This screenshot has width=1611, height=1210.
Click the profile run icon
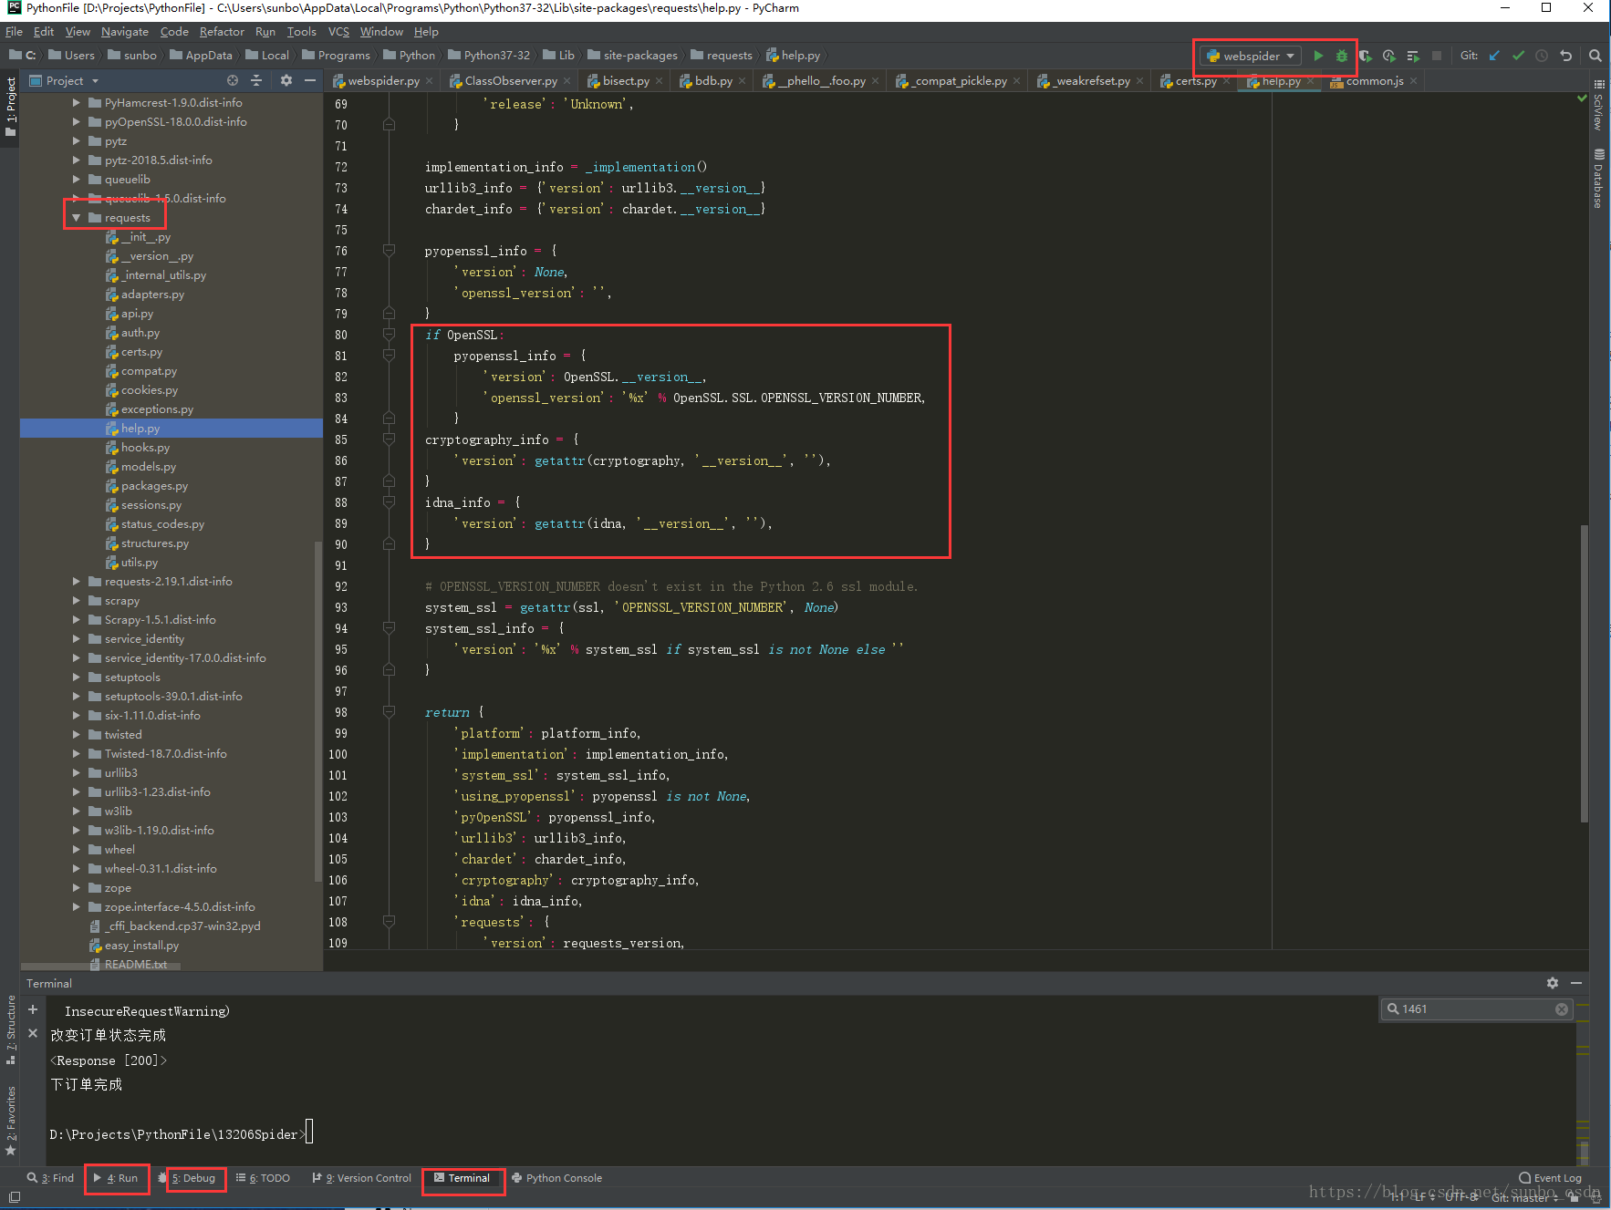pos(1389,56)
